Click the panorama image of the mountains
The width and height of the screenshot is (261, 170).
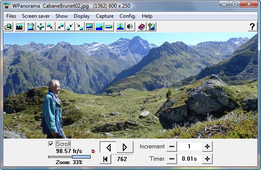click(130, 86)
